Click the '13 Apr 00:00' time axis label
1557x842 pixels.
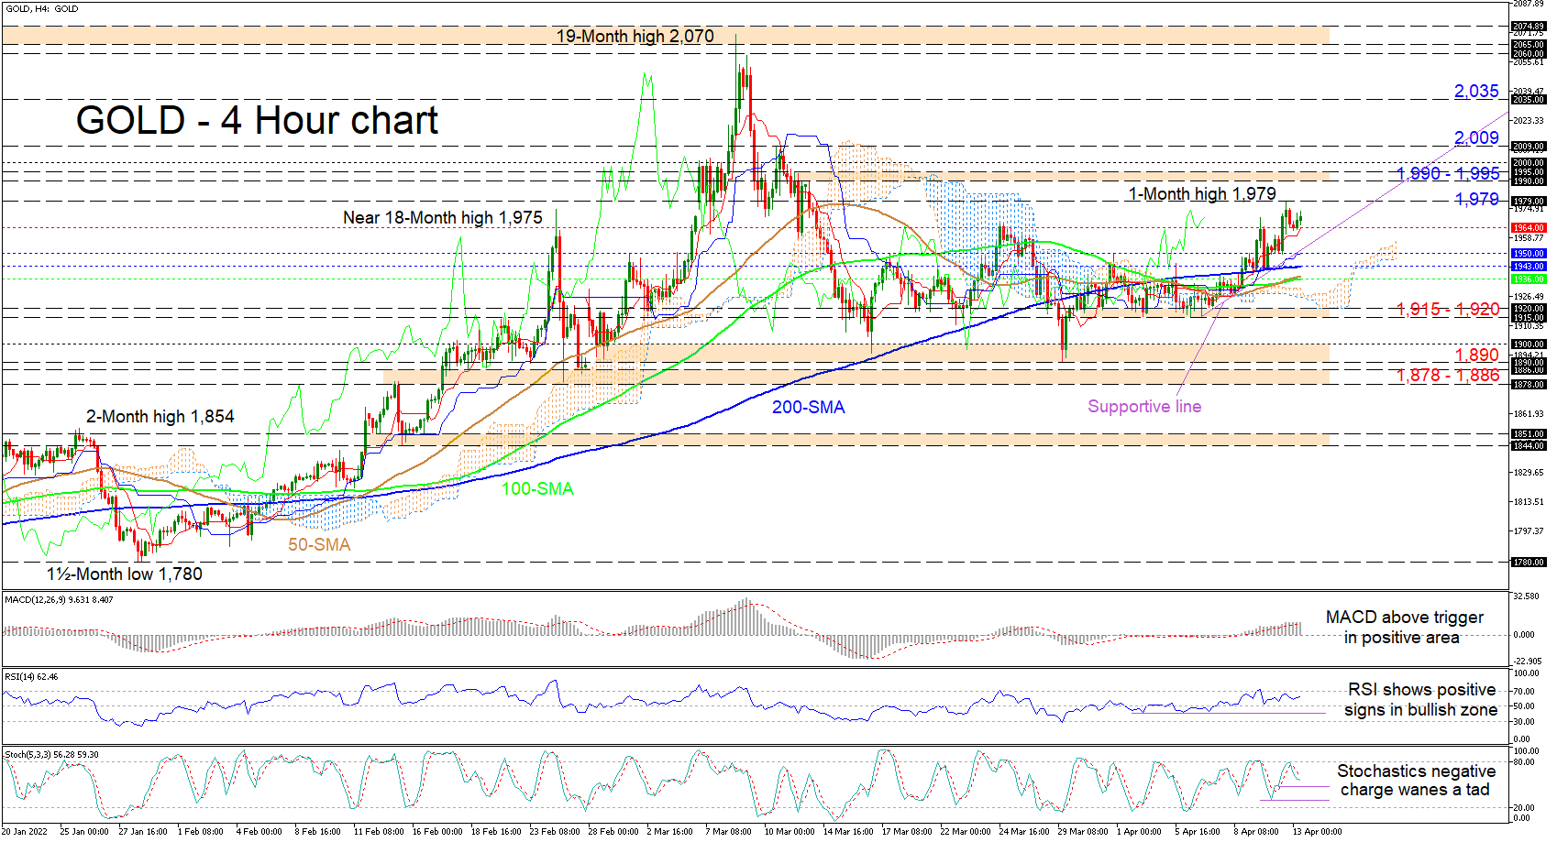pyautogui.click(x=1317, y=832)
